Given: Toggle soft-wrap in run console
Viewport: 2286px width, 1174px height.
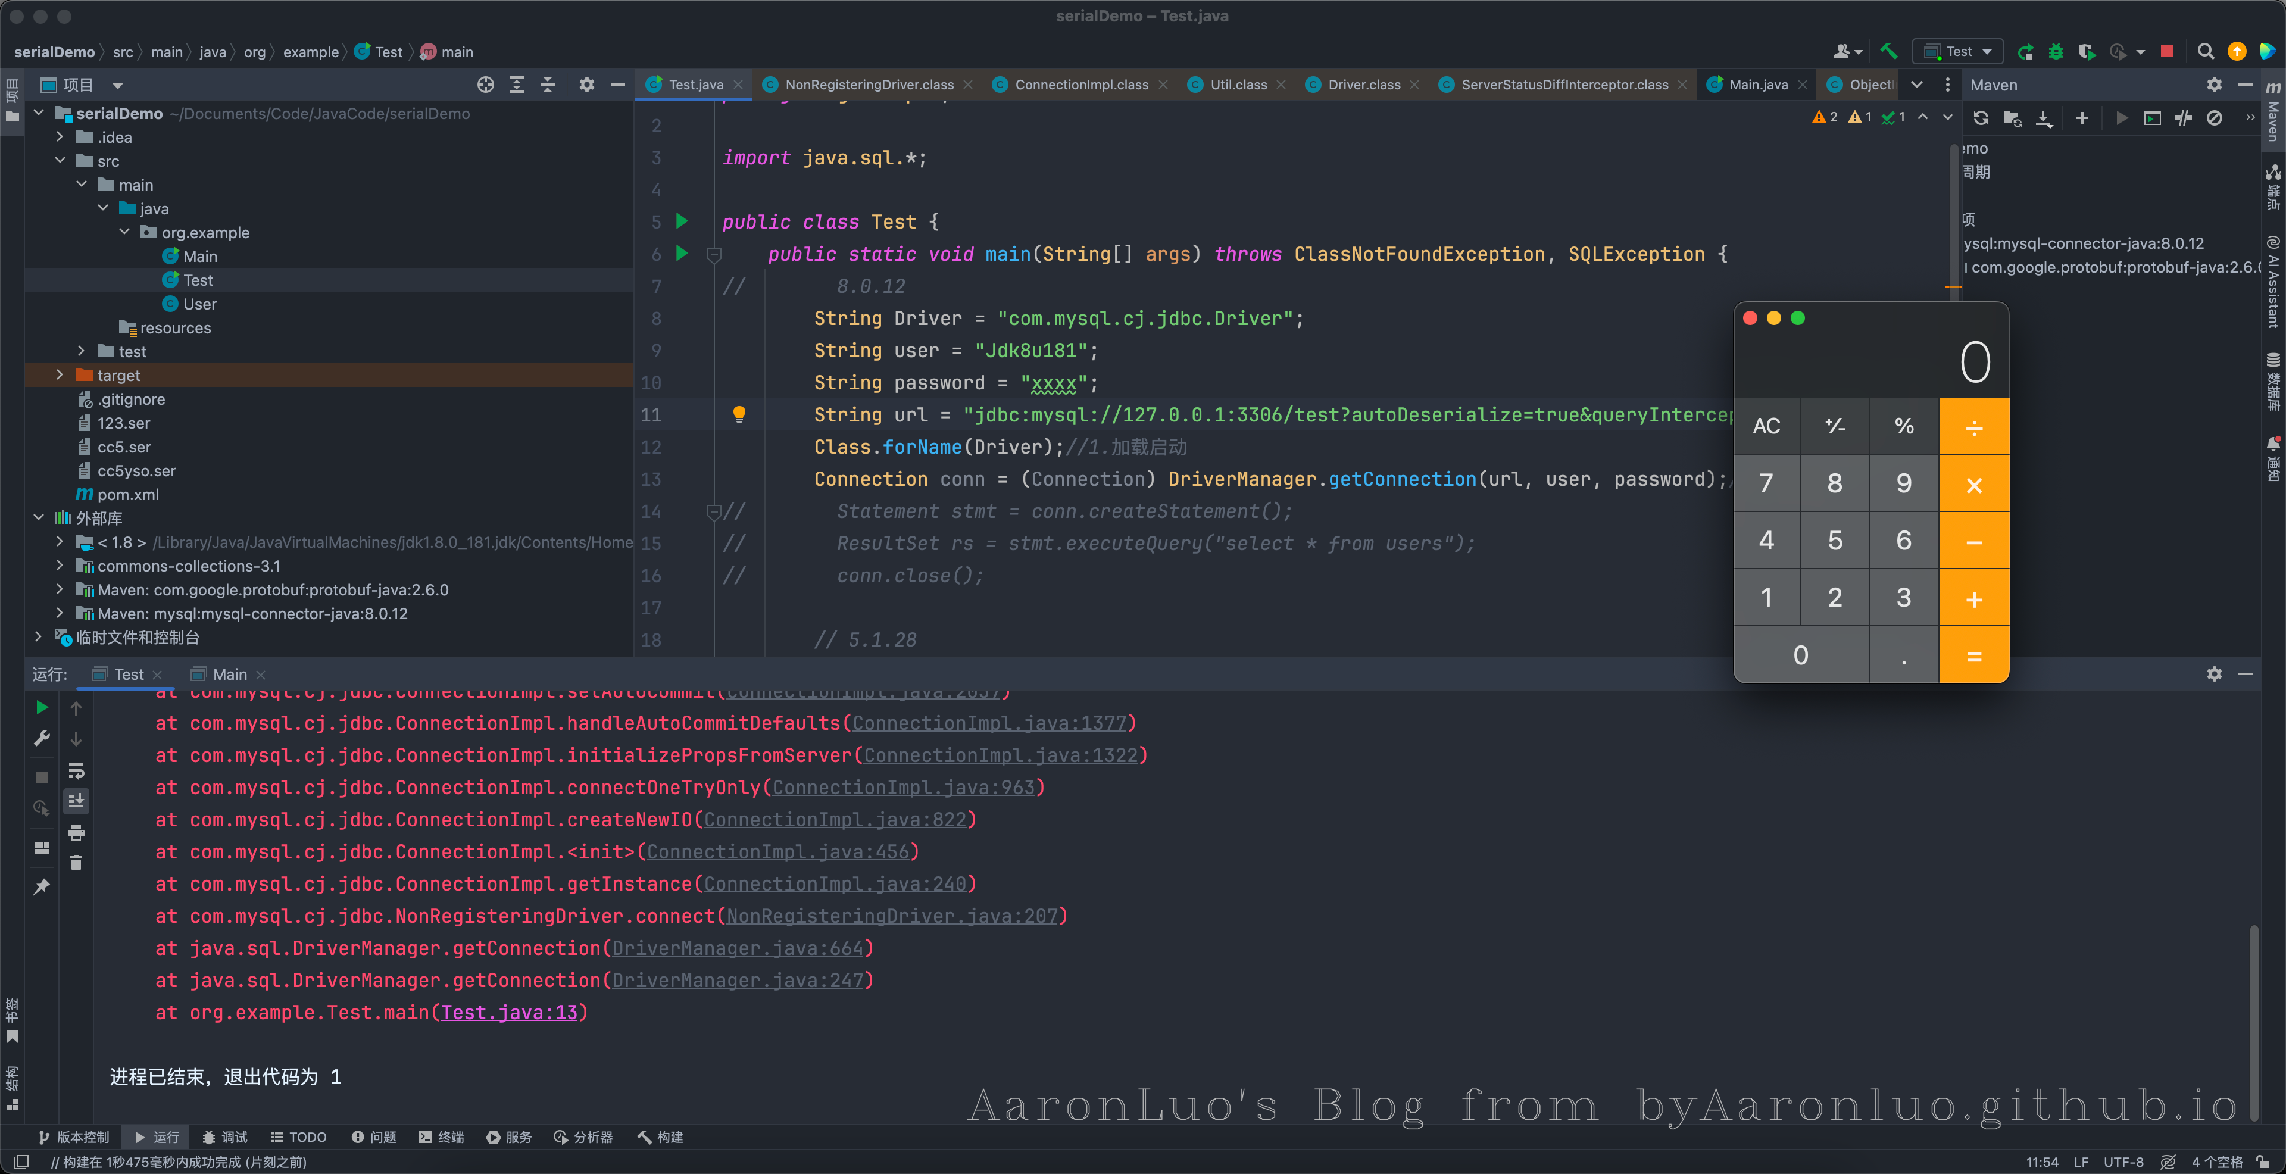Looking at the screenshot, I should pos(76,770).
